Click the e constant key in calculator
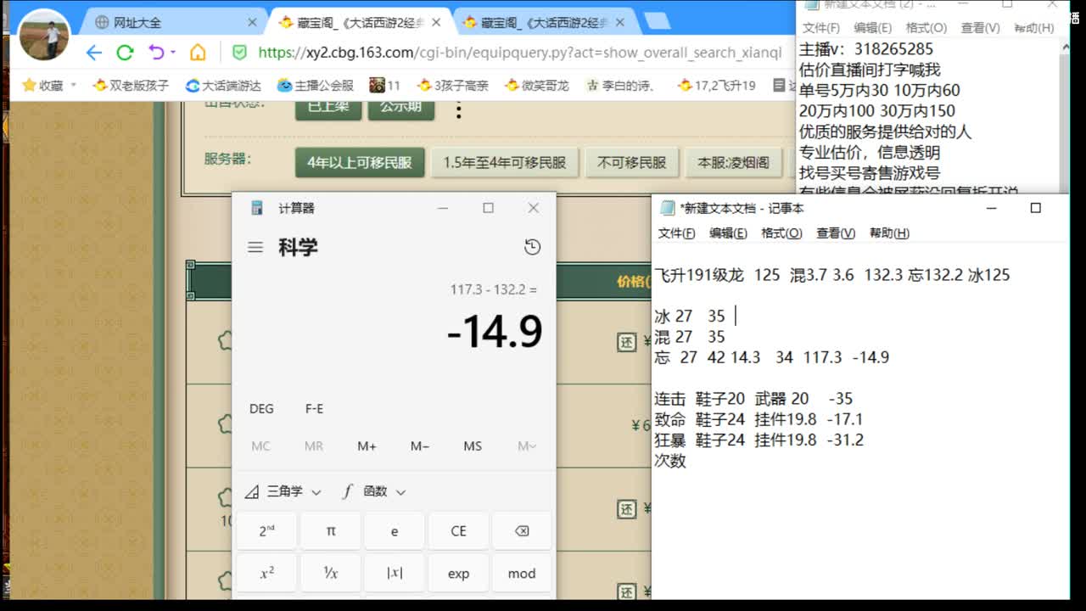 (395, 530)
